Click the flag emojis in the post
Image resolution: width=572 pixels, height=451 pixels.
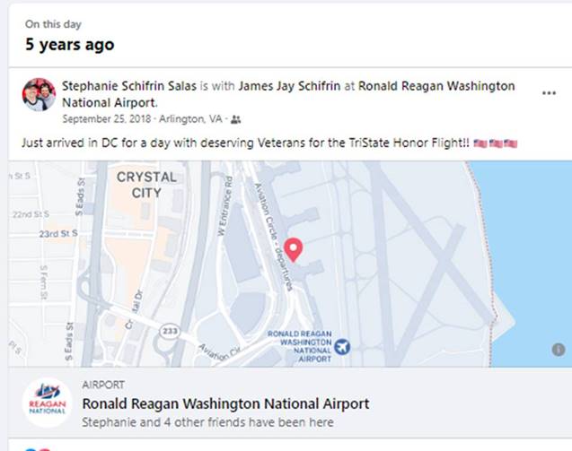click(499, 143)
